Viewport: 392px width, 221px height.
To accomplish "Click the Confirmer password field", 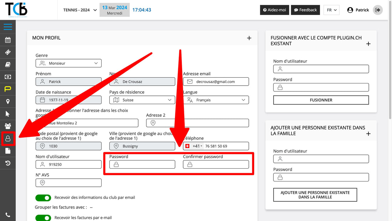I will [x=216, y=164].
